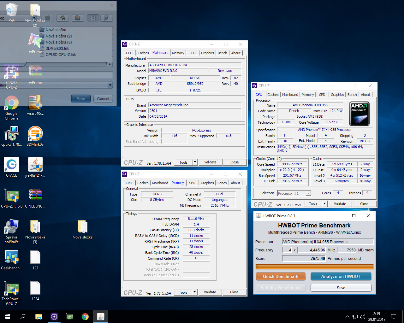Launch the cpu-z_1.78 setup icon
The width and height of the screenshot is (404, 323).
[12, 136]
